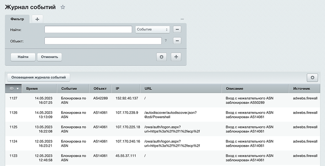Sort table by Время column header
325x166 pixels.
[x=32, y=89]
